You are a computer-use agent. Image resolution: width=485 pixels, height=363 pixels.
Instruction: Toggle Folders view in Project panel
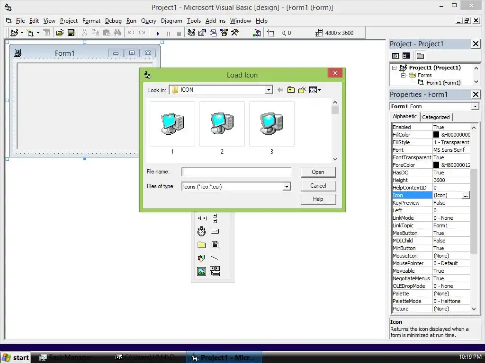(x=420, y=56)
